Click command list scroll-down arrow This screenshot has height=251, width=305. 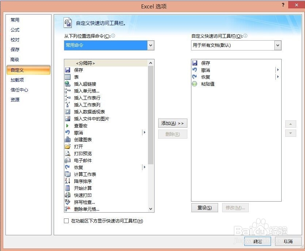tap(150, 209)
